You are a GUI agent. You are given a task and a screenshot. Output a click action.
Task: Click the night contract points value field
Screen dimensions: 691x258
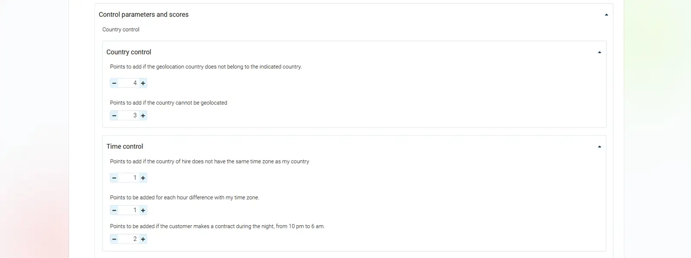[x=129, y=239]
